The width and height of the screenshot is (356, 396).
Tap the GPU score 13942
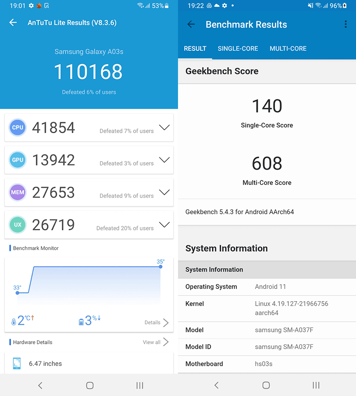point(53,160)
